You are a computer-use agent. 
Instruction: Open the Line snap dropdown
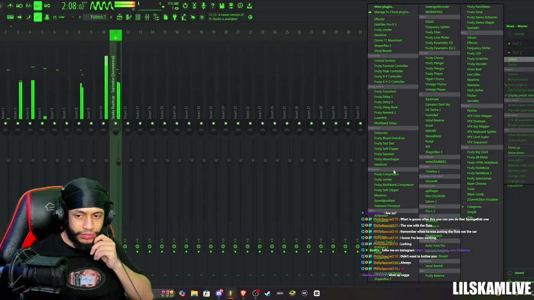66,17
